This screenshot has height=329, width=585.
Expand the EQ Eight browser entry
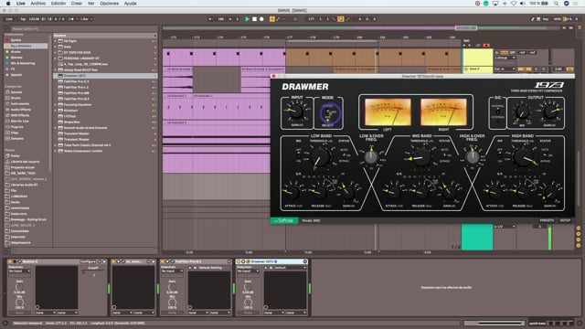pos(55,41)
